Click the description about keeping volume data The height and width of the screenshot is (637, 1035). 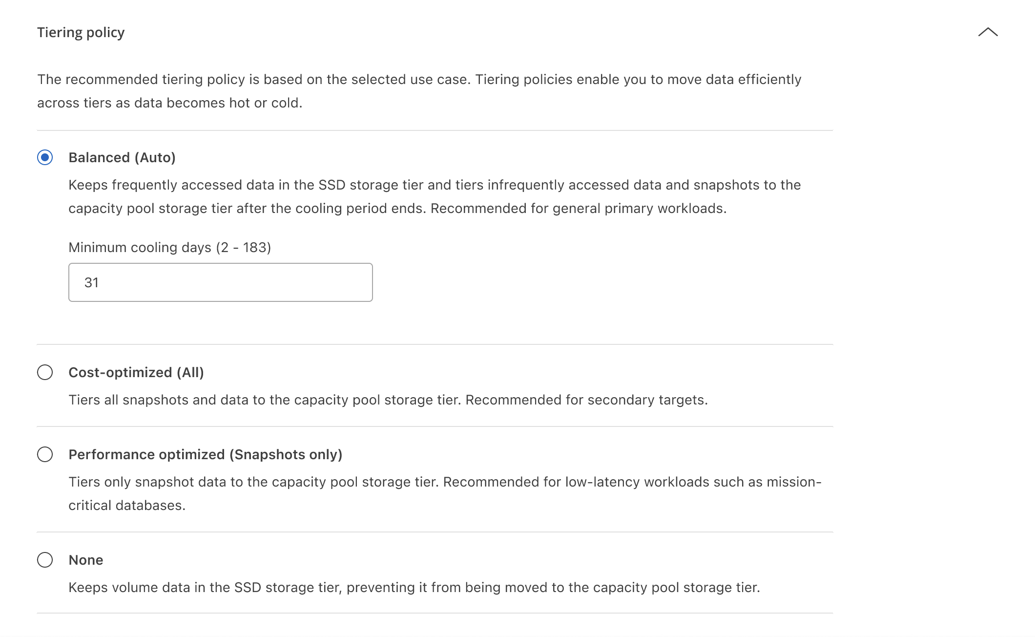[414, 587]
